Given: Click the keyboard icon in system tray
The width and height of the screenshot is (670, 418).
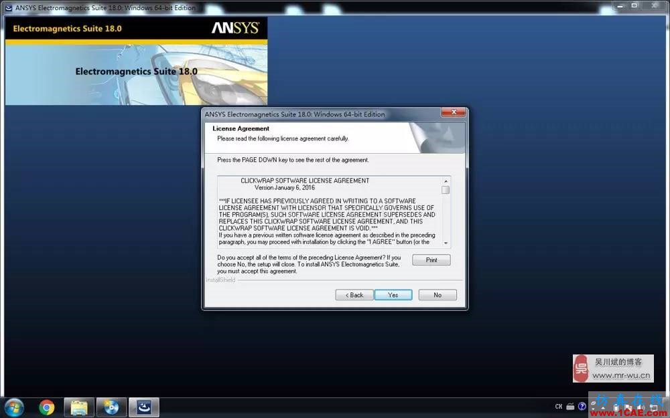Looking at the screenshot, I should (570, 407).
